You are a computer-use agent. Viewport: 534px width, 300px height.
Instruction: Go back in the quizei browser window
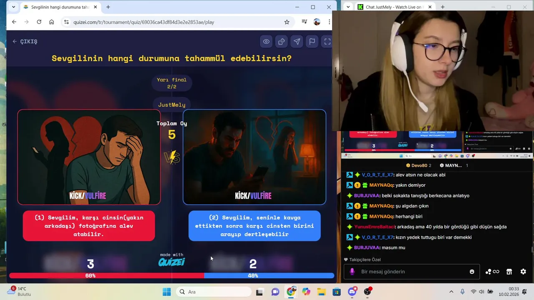(x=14, y=22)
